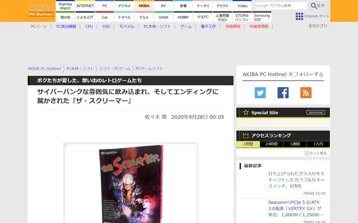Follow on Twitter icon
This screenshot has width=358, height=223.
pyautogui.click(x=260, y=93)
